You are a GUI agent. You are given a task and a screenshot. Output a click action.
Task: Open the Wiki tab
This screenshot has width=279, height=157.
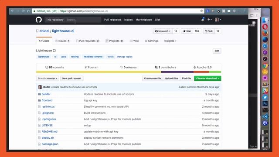coord(134,41)
